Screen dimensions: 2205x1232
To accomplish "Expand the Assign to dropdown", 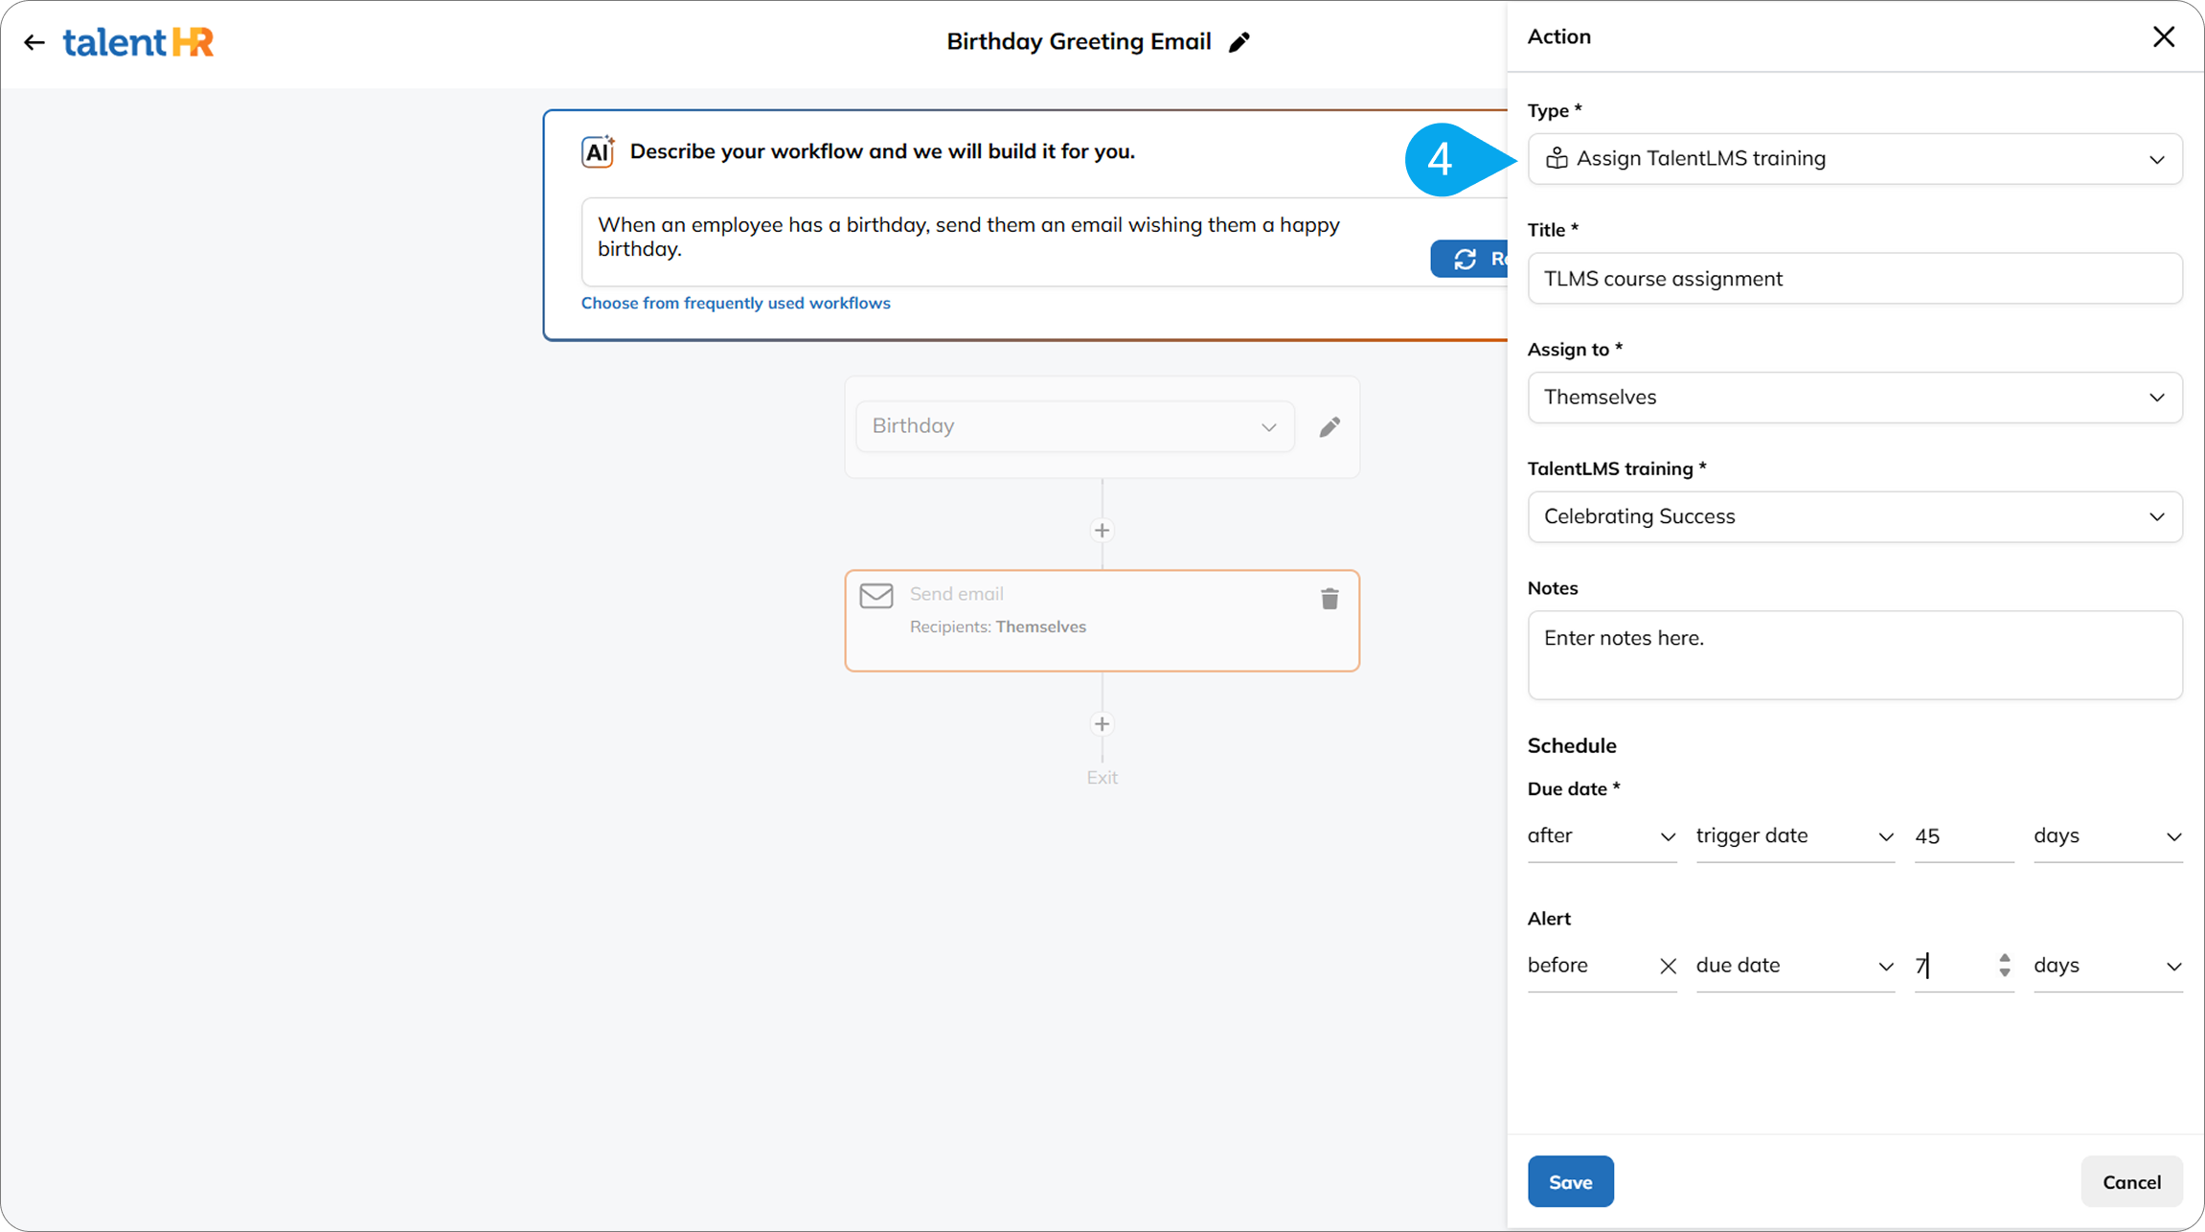I will pyautogui.click(x=1855, y=398).
